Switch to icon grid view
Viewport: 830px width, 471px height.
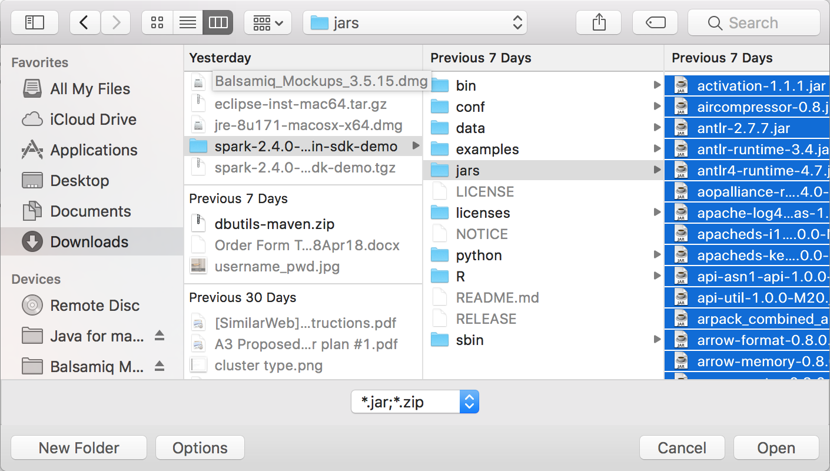click(x=157, y=22)
